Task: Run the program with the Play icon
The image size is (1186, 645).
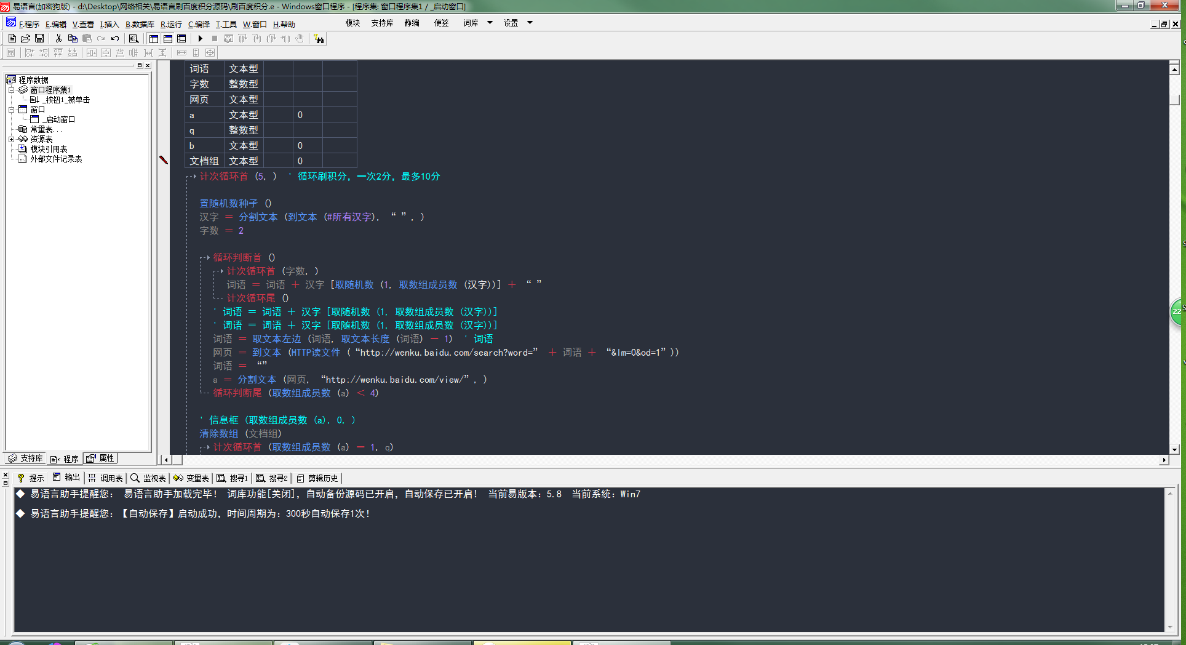Action: (x=201, y=38)
